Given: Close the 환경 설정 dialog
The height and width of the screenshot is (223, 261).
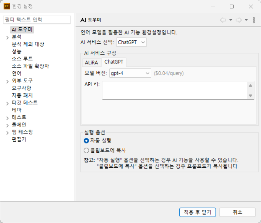Looking at the screenshot, I should point(251,7).
